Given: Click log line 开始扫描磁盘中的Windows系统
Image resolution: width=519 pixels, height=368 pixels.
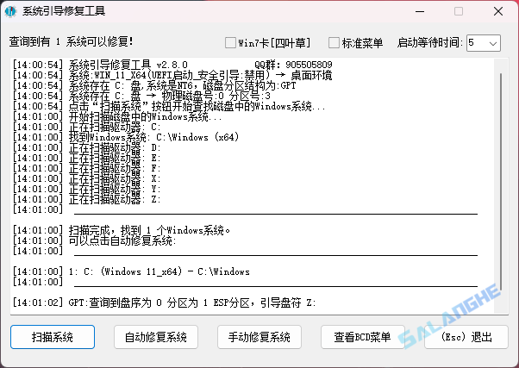Looking at the screenshot, I should click(x=117, y=116).
